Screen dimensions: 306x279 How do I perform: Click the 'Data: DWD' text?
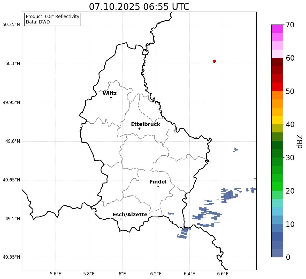click(x=38, y=22)
